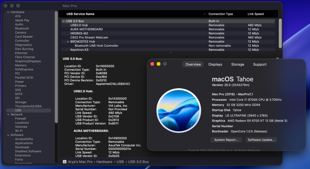Image resolution: width=310 pixels, height=169 pixels.
Task: Select the Keychron K3 row
Action: click(x=168, y=50)
